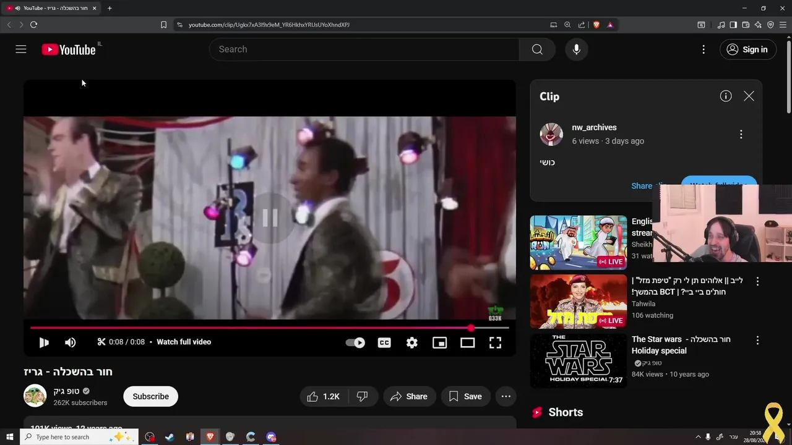Open Brave Shields lion icon

click(x=596, y=25)
